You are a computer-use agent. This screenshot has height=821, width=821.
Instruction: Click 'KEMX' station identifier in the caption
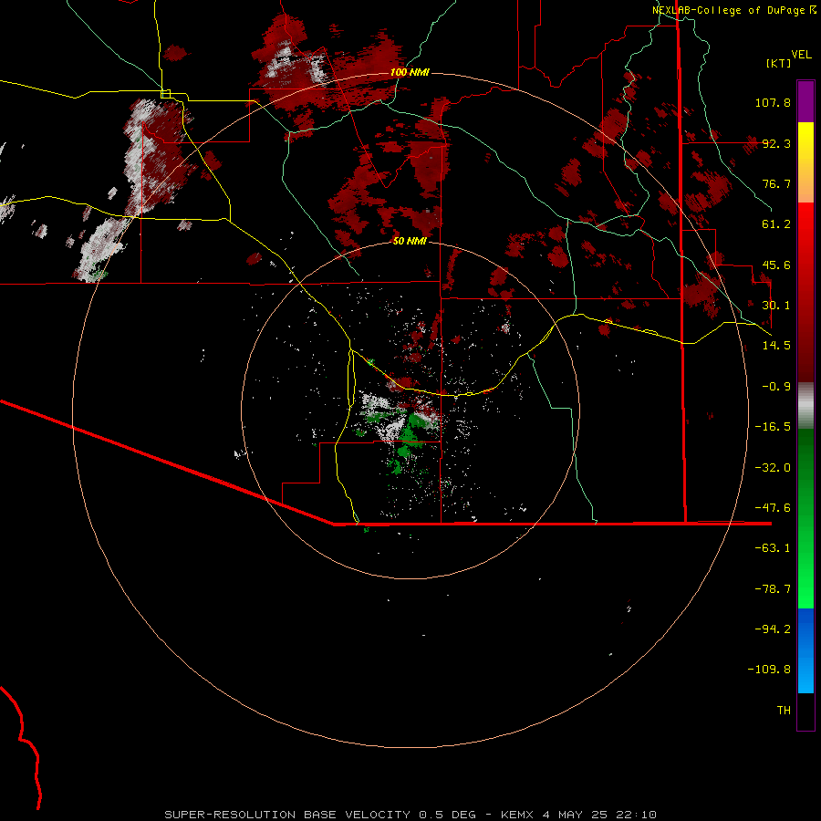pyautogui.click(x=517, y=815)
